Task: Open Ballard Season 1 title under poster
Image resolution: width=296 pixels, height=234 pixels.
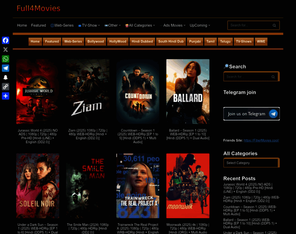Action: point(188,134)
